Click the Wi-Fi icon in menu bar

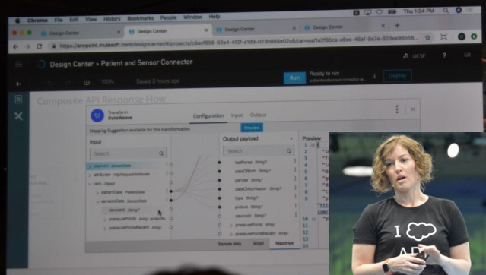click(379, 12)
